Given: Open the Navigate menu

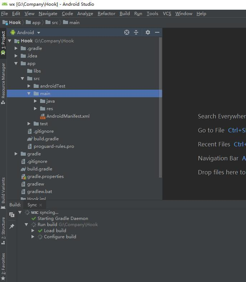Looking at the screenshot, I should (48, 14).
